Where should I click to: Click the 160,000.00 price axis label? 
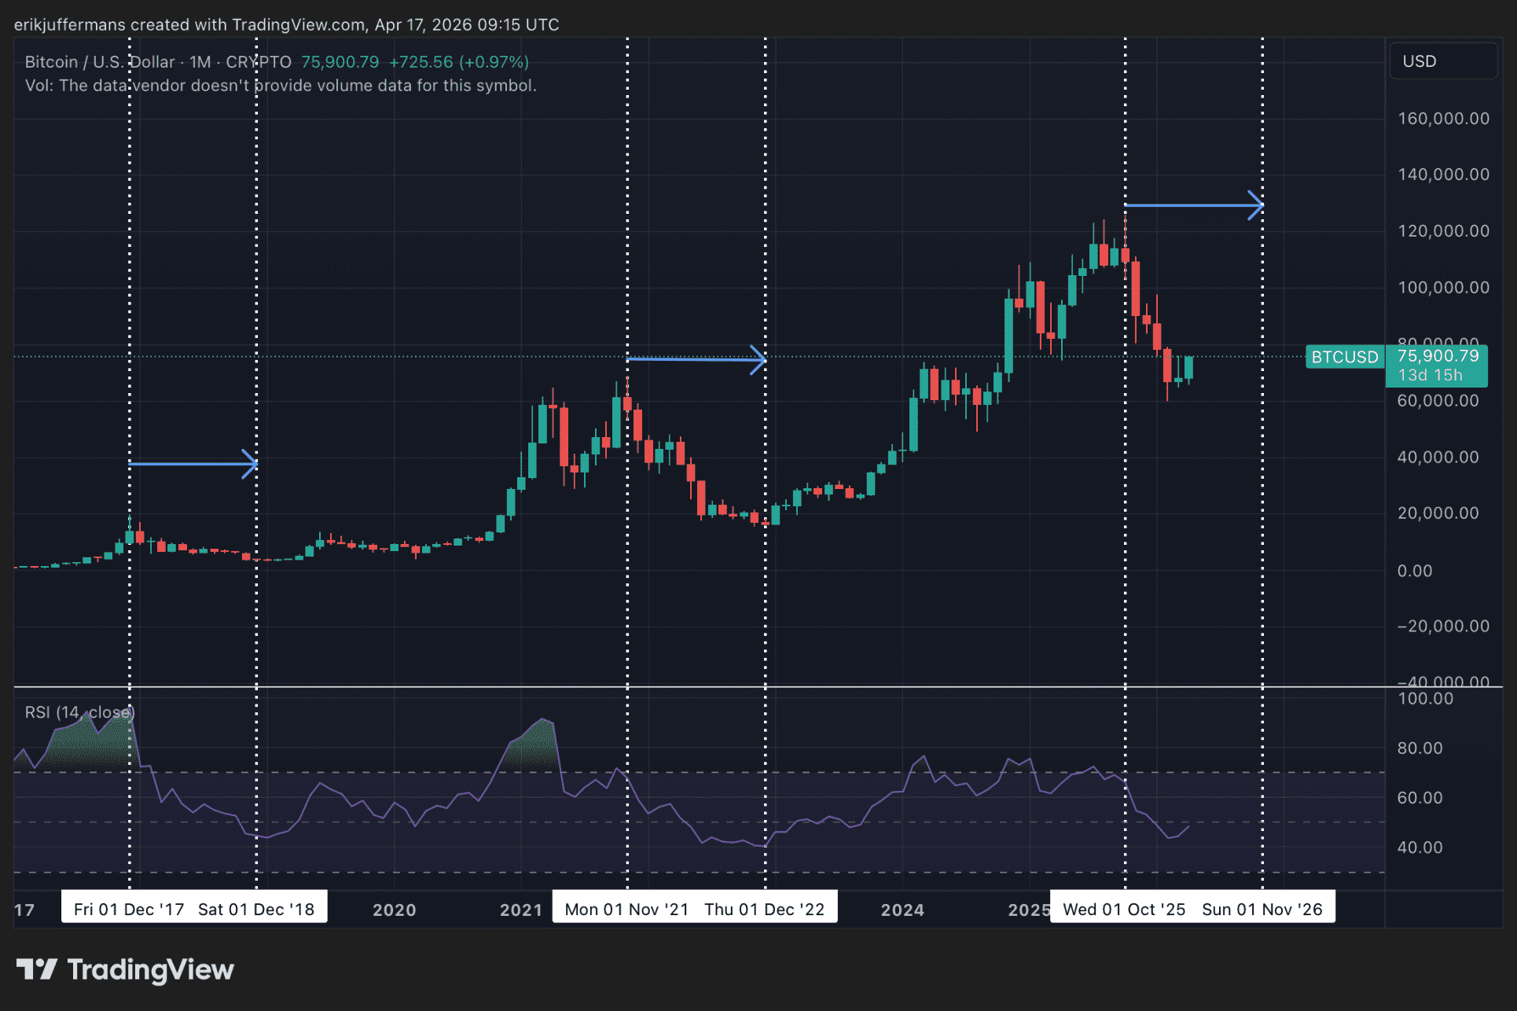tap(1443, 119)
